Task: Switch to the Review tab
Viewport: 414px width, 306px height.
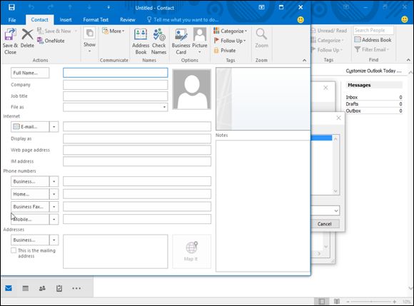Action: [x=128, y=20]
